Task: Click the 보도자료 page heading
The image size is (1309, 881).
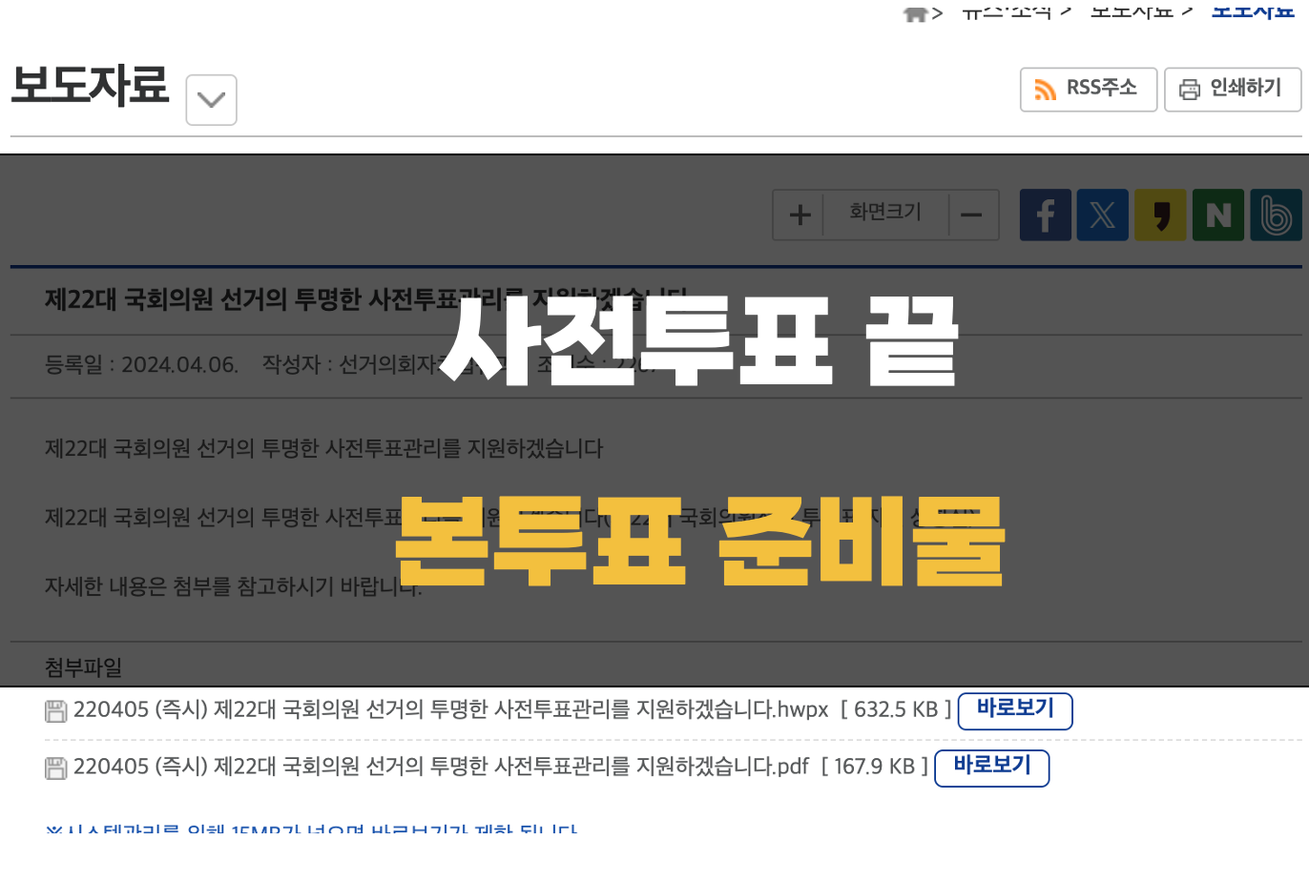Action: (x=90, y=85)
